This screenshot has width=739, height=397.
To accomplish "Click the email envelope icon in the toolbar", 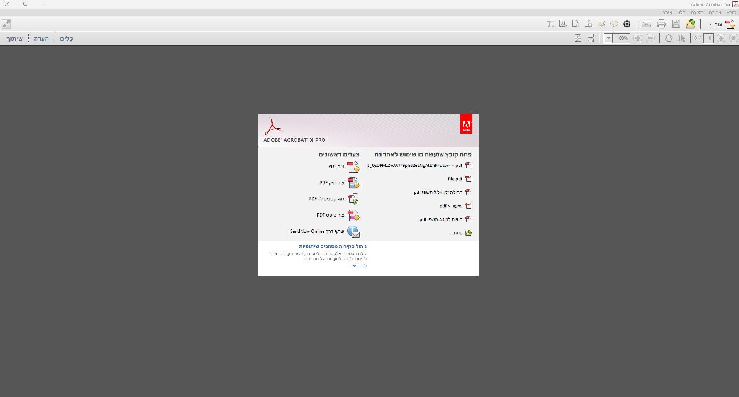I will pos(647,24).
